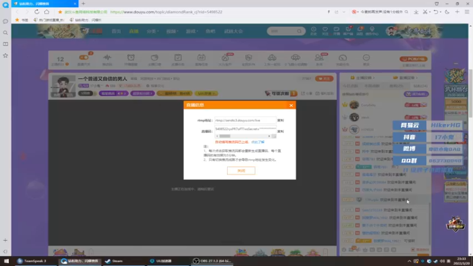Click the gold 直播投稿 link with arrow
Image resolution: width=473 pixels, height=266 pixels.
pyautogui.click(x=406, y=78)
